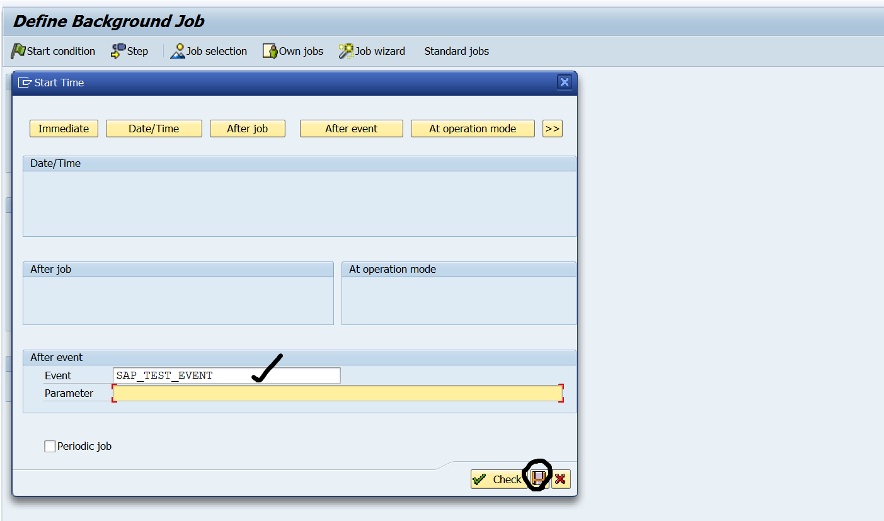This screenshot has width=884, height=521.
Task: Choose the Immediate start button
Action: [64, 129]
